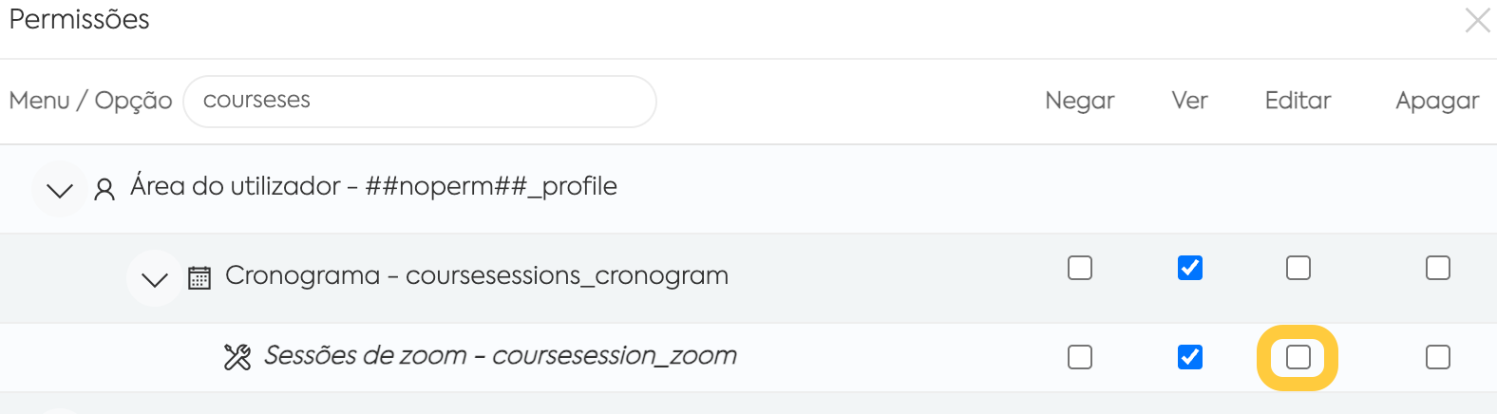
Task: Select the Cronograma coursesessions_cronogram row label
Action: click(x=477, y=276)
